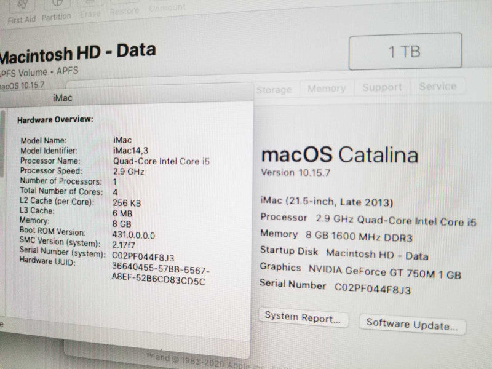Select serial number in System Report window
Screen dimensions: 492x369
click(143, 257)
